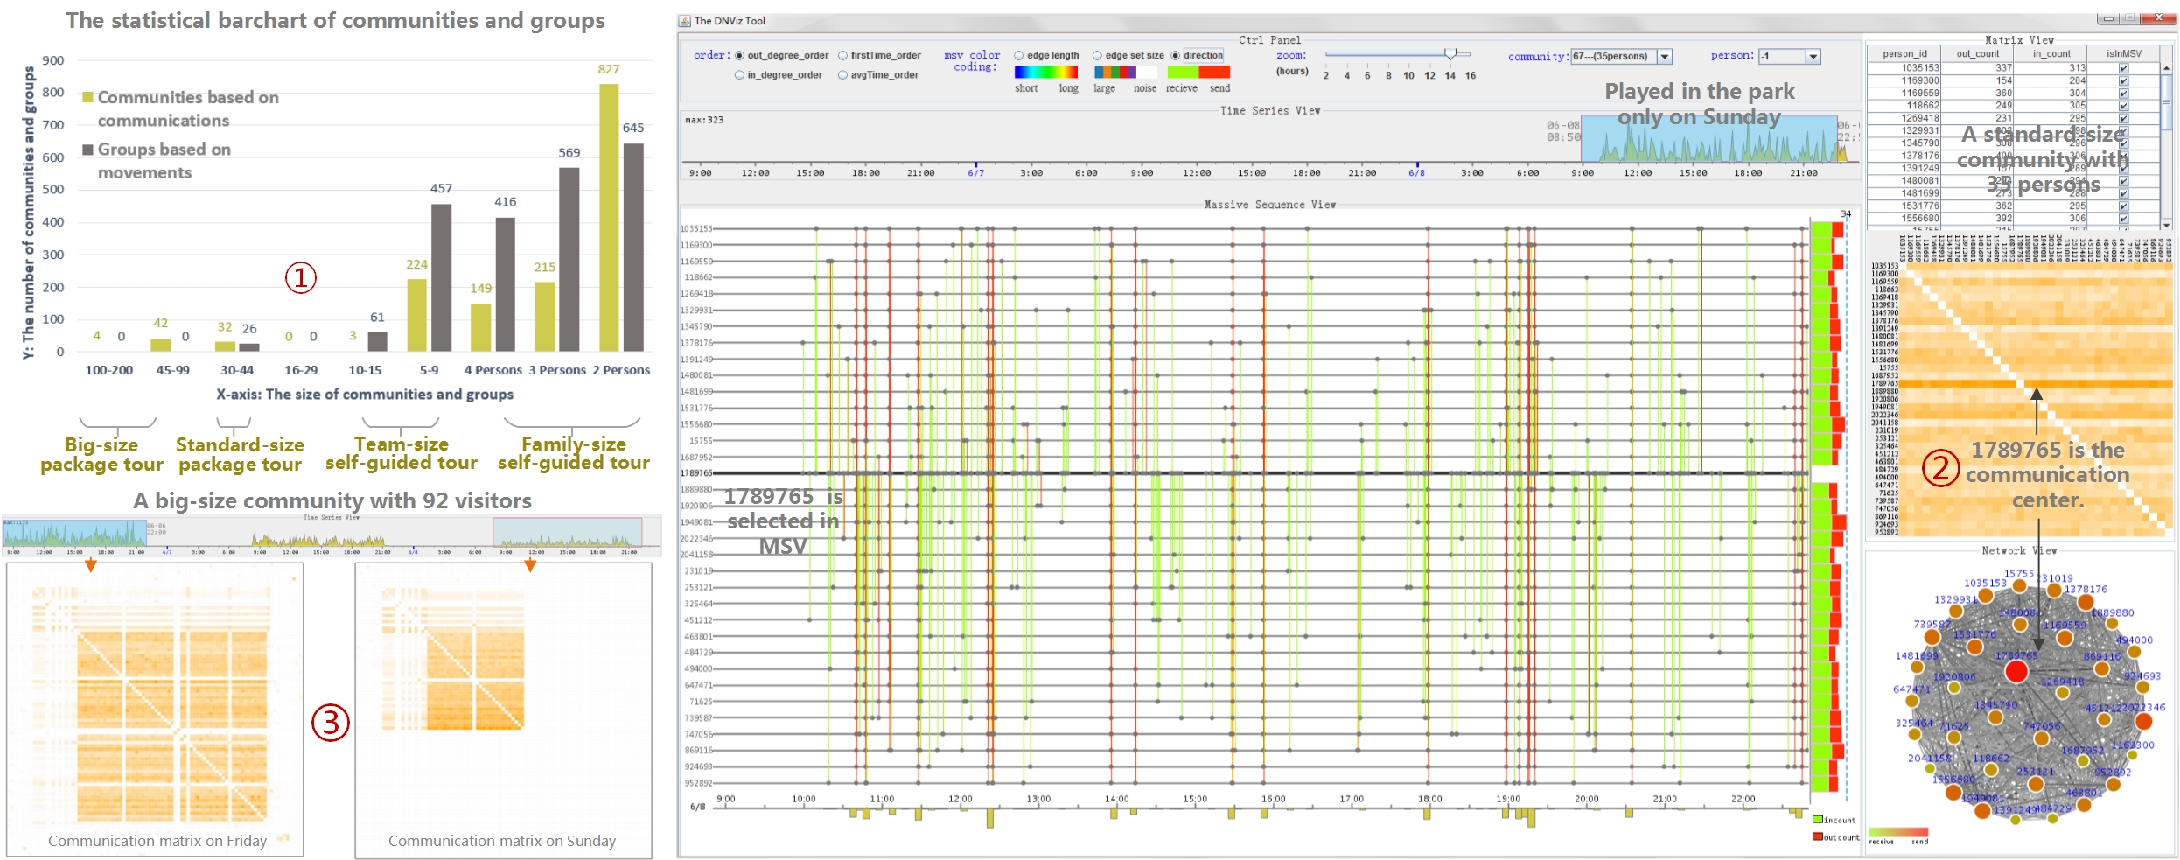
Task: Select the 1378176 node in Network View
Action: pos(2086,603)
